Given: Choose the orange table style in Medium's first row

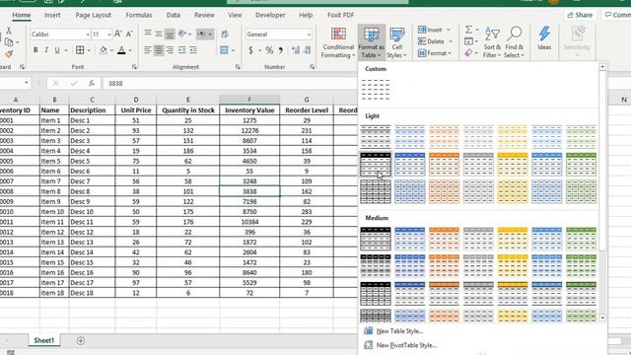Looking at the screenshot, I should click(x=444, y=238).
